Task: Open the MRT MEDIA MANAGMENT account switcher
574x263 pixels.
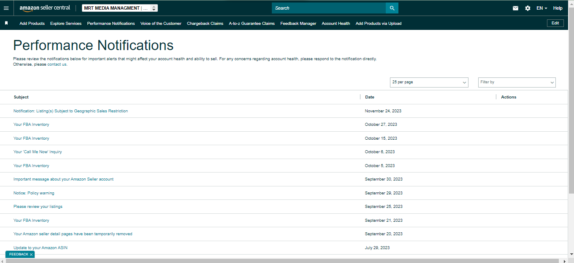Action: tap(120, 8)
